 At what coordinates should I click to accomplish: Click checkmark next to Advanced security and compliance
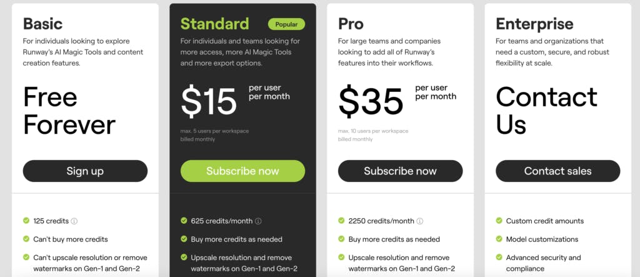tap(499, 257)
